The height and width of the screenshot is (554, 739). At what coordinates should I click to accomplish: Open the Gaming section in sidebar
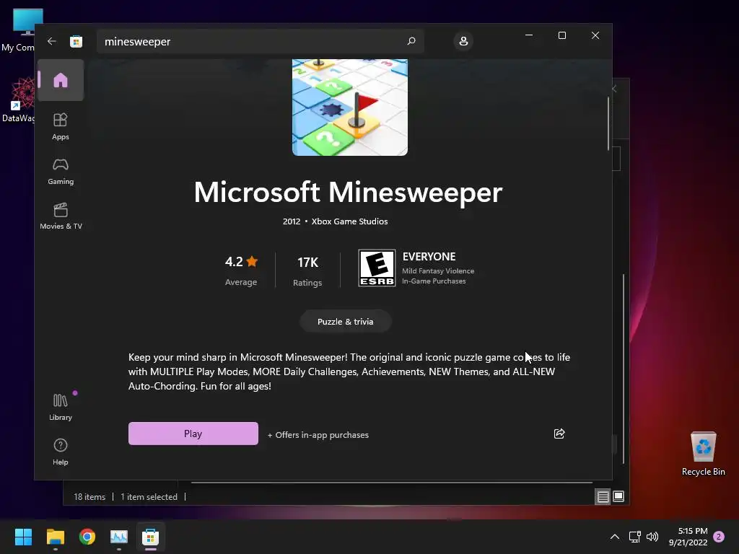(x=61, y=172)
